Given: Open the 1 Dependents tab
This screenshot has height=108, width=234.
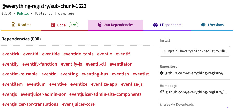Looking at the screenshot, I should pos(170,25).
